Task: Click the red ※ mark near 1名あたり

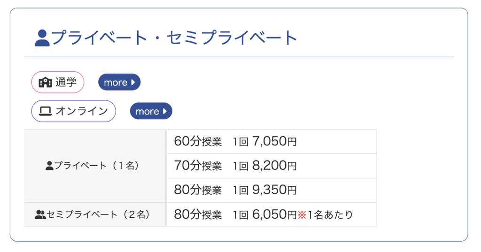Action: pos(302,215)
